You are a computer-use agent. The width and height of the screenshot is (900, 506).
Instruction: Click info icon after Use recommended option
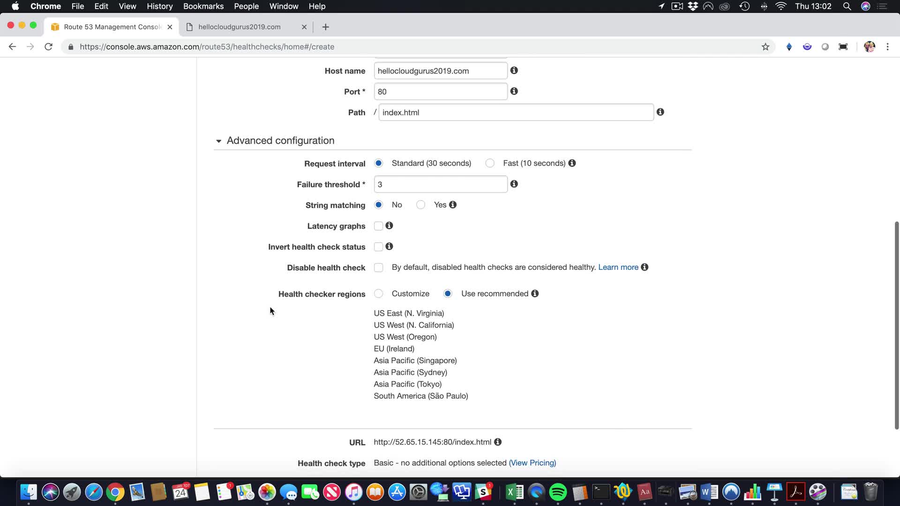pyautogui.click(x=535, y=293)
